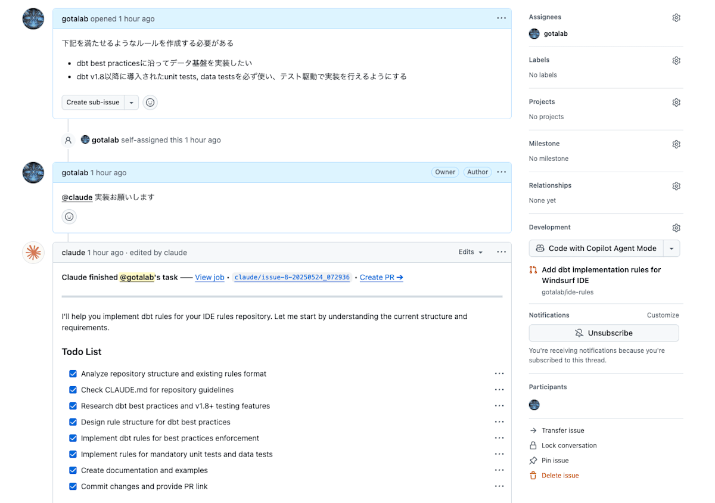Expand Create sub-issue dropdown arrow
This screenshot has width=715, height=503.
click(x=132, y=103)
